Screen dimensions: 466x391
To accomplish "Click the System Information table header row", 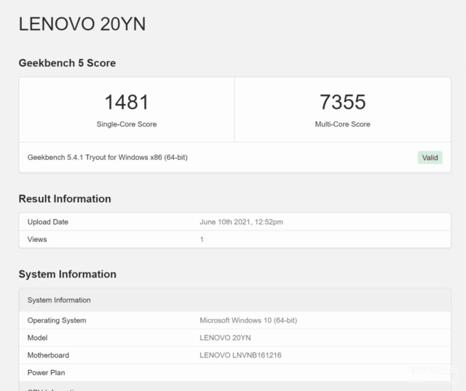I will coord(234,300).
